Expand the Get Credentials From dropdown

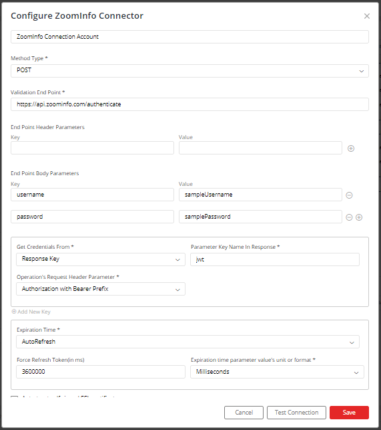coord(101,259)
